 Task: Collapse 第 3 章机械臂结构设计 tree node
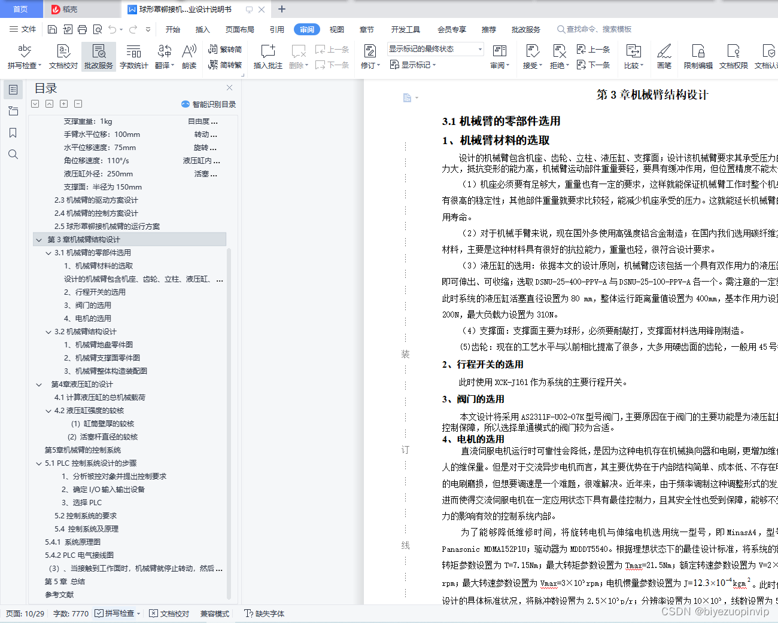39,240
